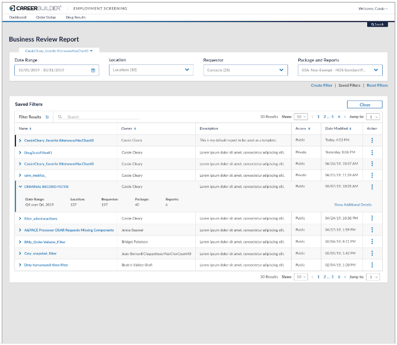The height and width of the screenshot is (345, 397).
Task: Expand the DrugTestsFilter#1 row
Action: 20,153
